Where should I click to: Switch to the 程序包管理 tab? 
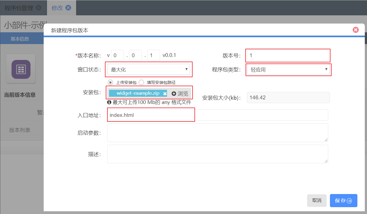pos(19,8)
